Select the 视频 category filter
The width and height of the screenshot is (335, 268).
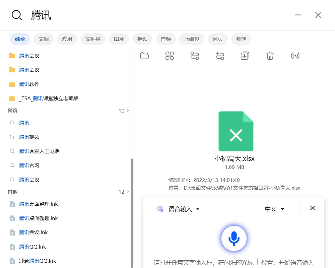point(142,39)
